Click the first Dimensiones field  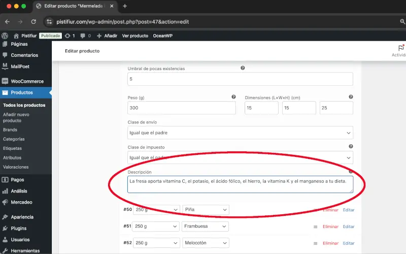pos(261,108)
